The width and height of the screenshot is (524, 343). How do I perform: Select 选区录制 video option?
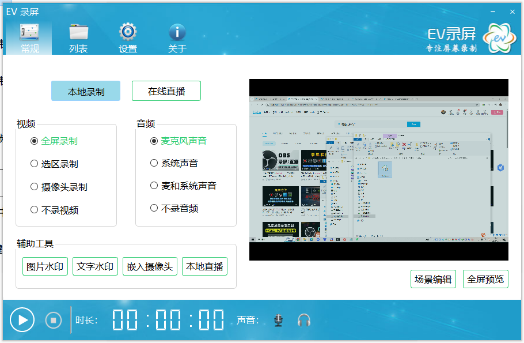[x=54, y=164]
